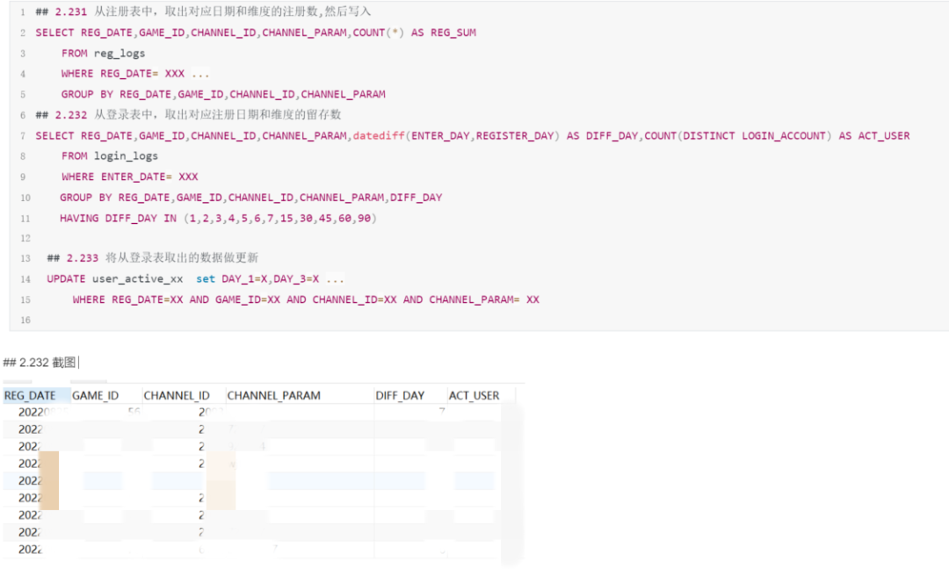
Task: Click "DAY_1=X" in the UPDATE statement
Action: coord(244,278)
